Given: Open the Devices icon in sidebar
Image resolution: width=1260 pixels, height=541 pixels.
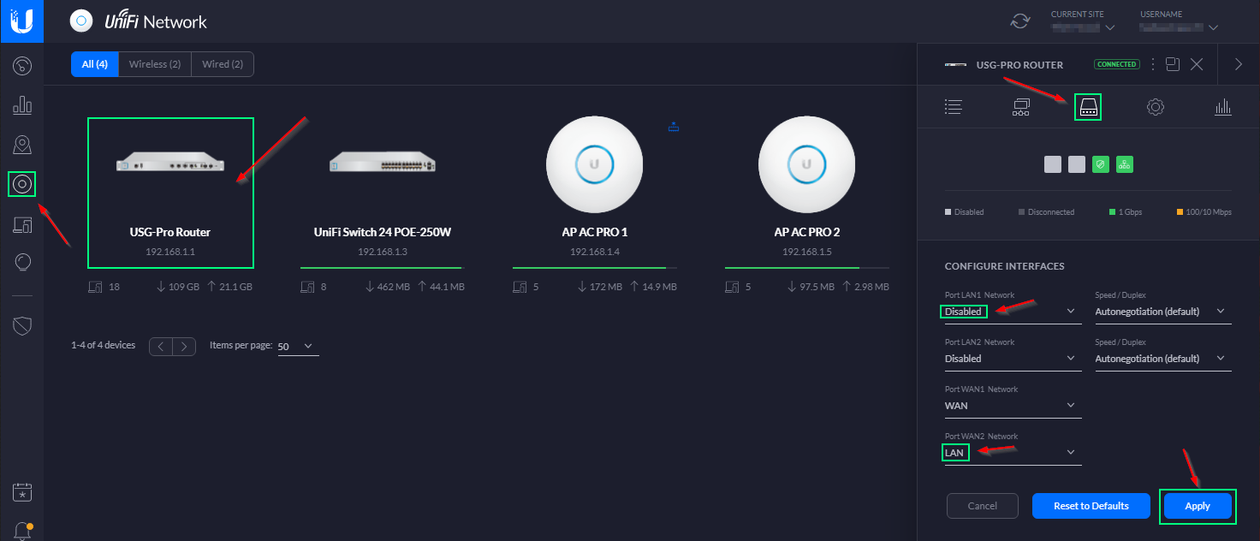Looking at the screenshot, I should point(22,183).
